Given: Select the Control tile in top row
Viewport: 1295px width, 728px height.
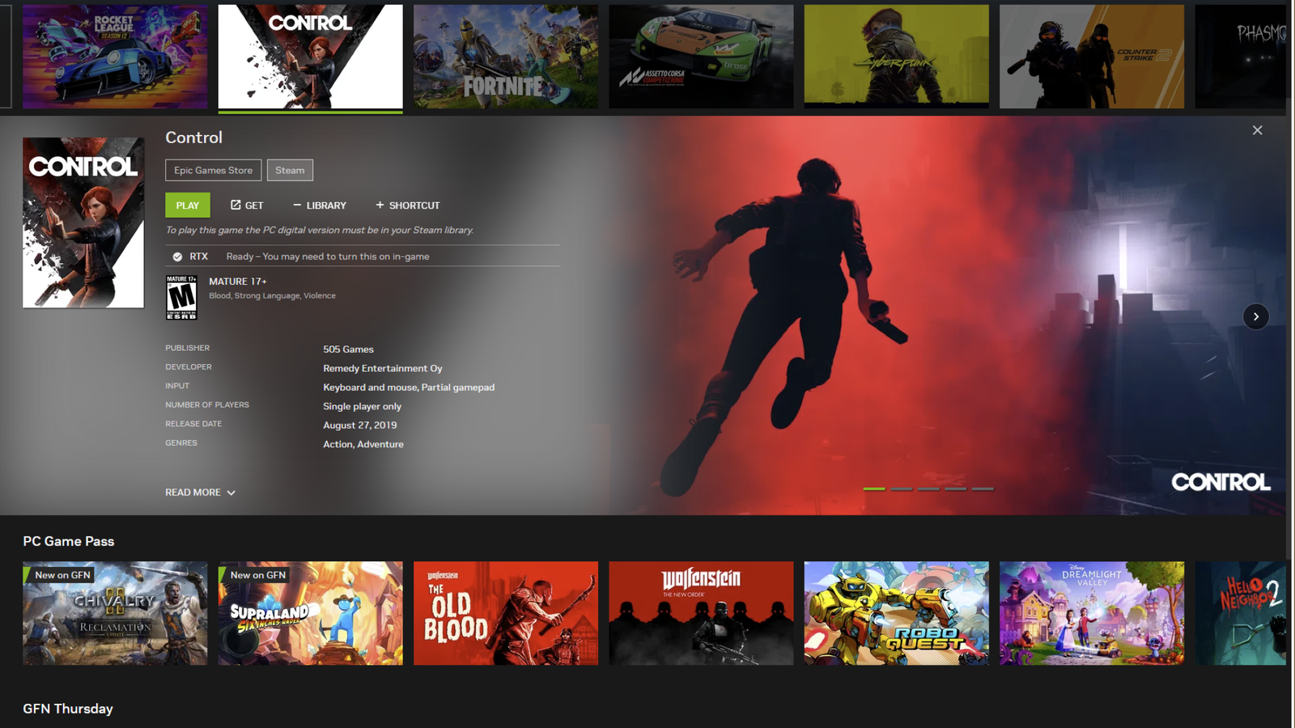Looking at the screenshot, I should pyautogui.click(x=310, y=57).
